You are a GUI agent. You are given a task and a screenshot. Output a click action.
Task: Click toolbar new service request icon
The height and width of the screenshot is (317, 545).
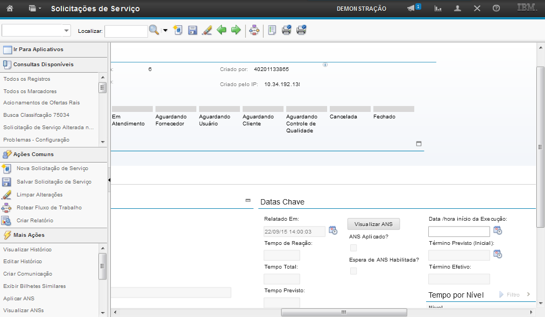pos(178,31)
